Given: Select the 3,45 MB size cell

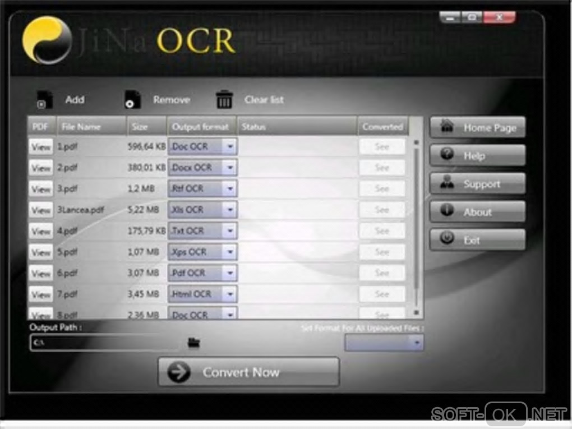Looking at the screenshot, I should pyautogui.click(x=144, y=294).
